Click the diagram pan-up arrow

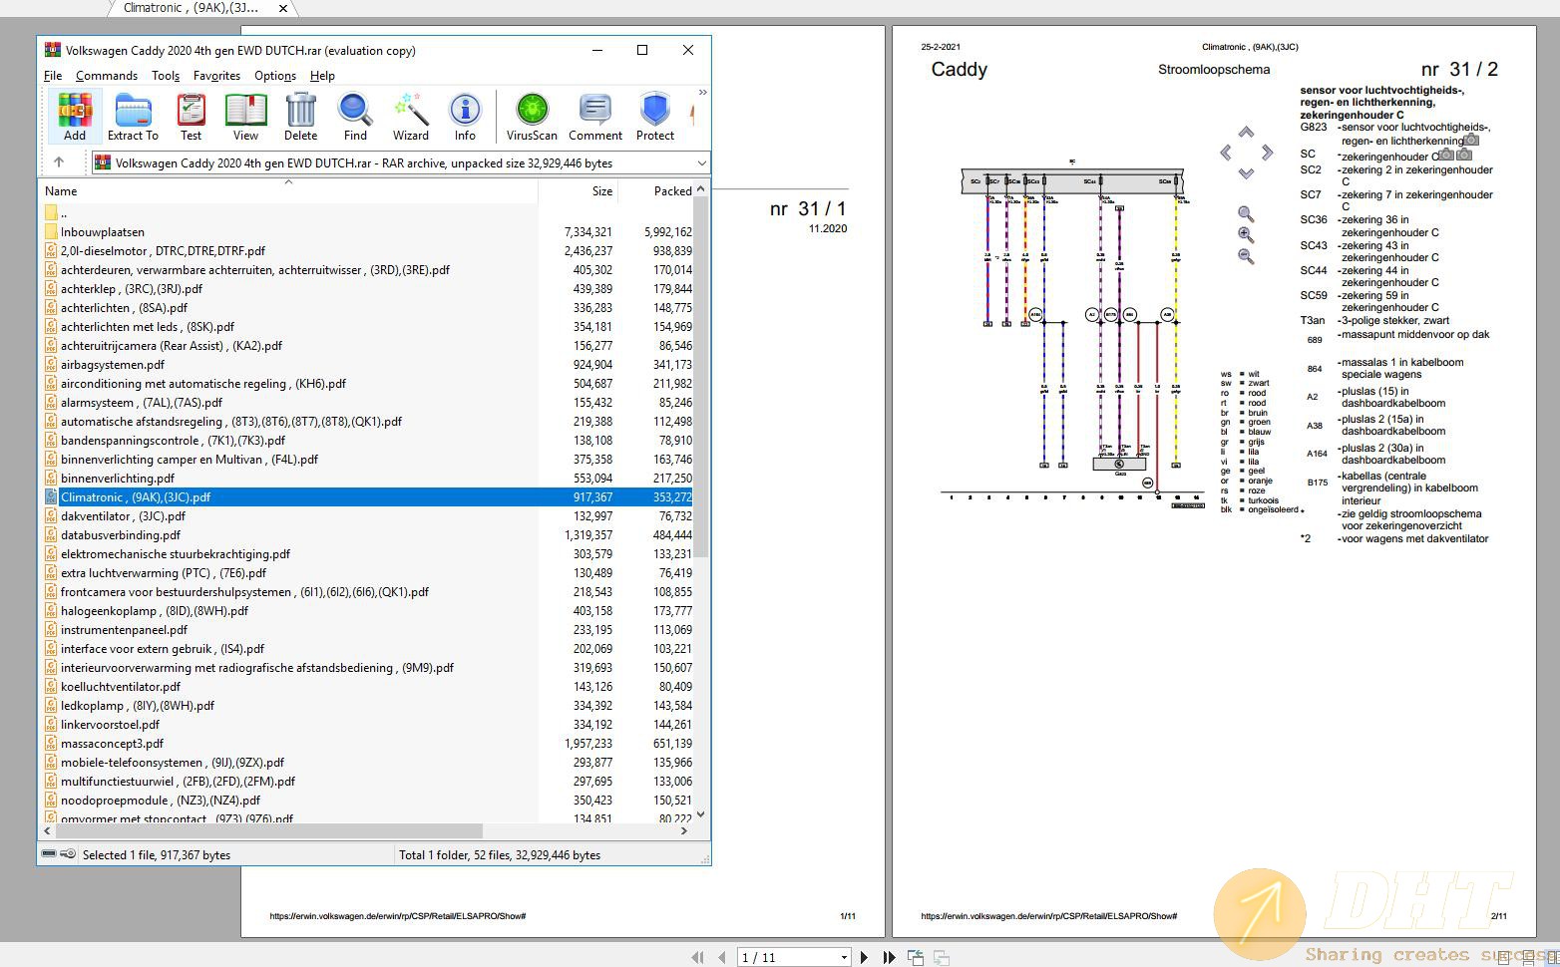tap(1246, 132)
